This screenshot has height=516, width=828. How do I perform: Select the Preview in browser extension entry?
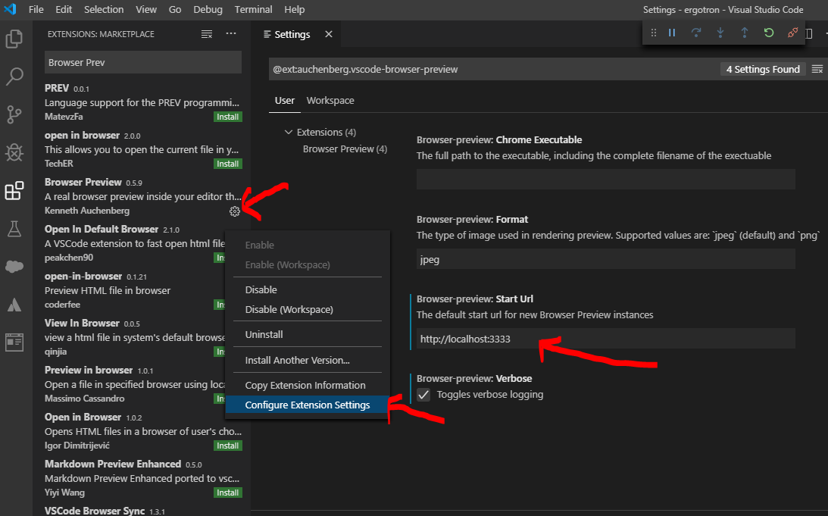point(129,384)
